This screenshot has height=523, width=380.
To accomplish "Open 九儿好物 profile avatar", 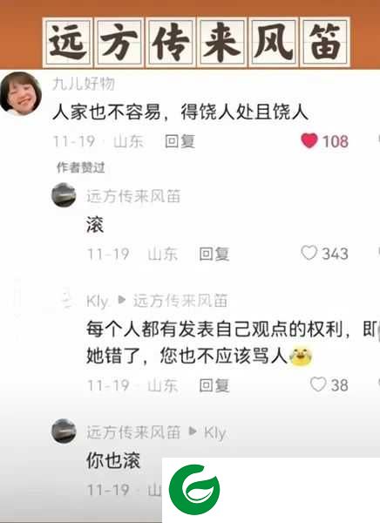I will 21,93.
